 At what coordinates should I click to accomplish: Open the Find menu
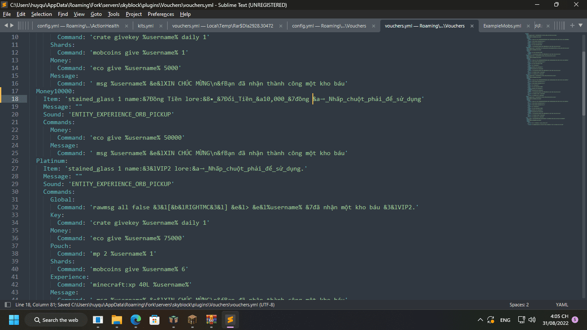[63, 14]
